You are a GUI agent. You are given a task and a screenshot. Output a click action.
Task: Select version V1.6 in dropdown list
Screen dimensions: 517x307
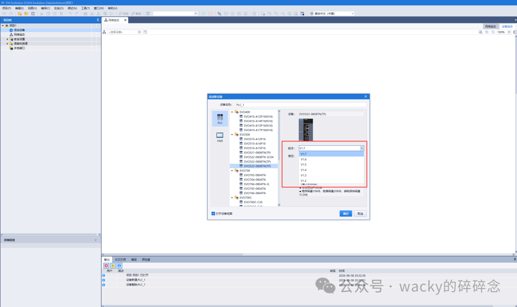(x=331, y=159)
